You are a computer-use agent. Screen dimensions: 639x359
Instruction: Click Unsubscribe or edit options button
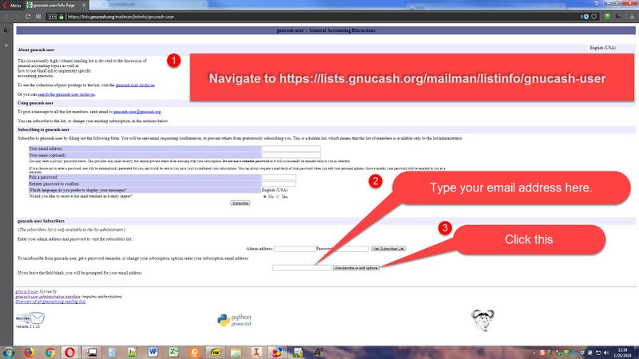point(355,268)
